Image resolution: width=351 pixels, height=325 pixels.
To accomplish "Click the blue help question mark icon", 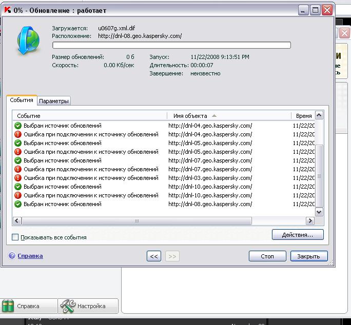I will tap(12, 256).
